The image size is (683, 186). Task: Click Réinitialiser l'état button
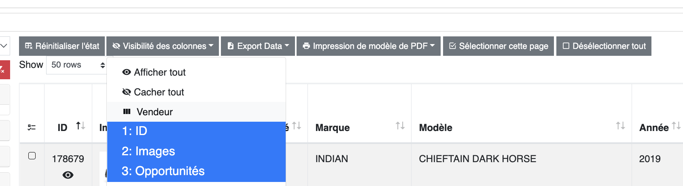click(62, 46)
